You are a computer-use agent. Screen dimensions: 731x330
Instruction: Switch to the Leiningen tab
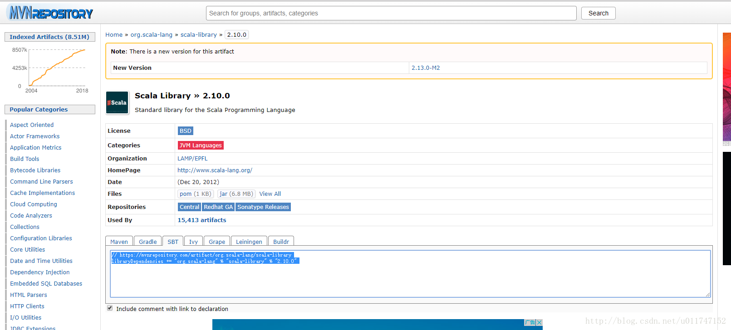(249, 242)
